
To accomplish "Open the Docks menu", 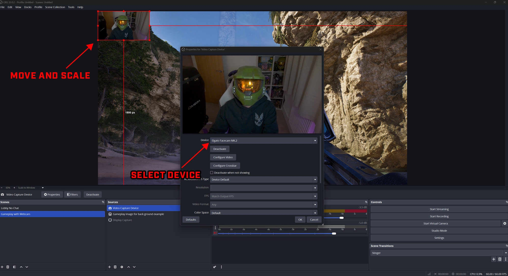I will tap(28, 7).
